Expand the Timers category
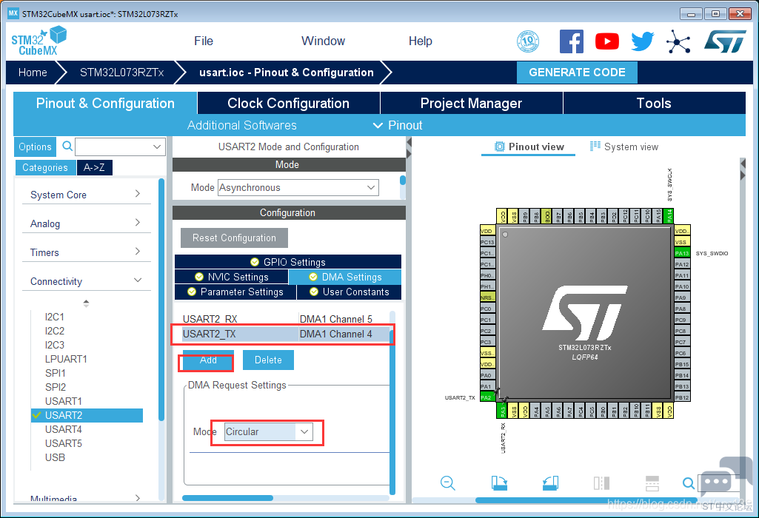 pyautogui.click(x=86, y=252)
